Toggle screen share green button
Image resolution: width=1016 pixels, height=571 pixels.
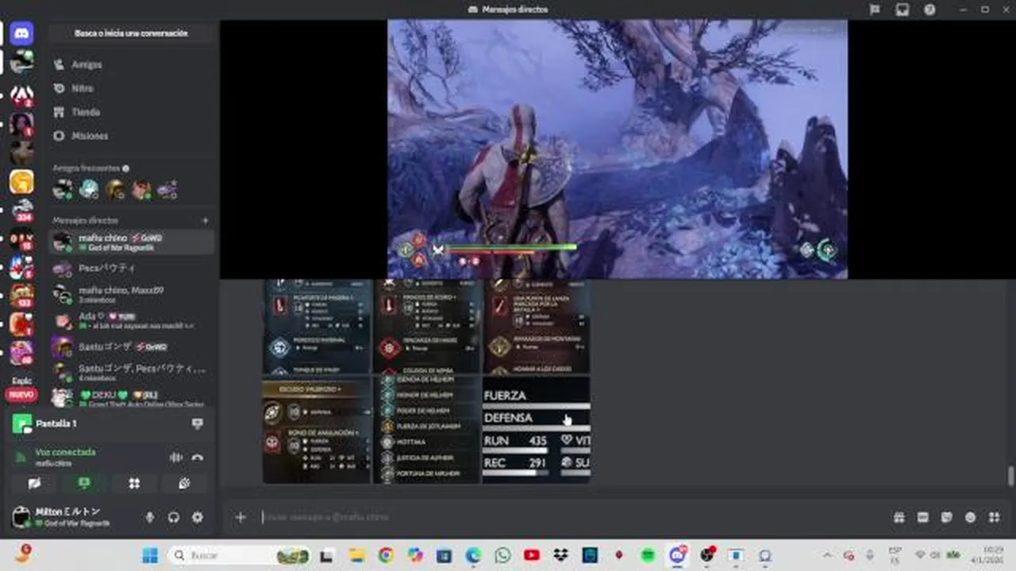pyautogui.click(x=84, y=483)
